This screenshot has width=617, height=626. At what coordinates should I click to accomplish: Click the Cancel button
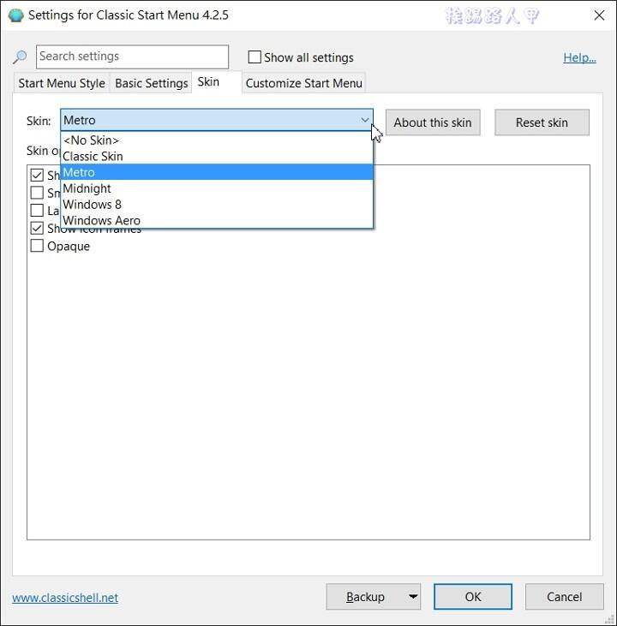pyautogui.click(x=564, y=597)
